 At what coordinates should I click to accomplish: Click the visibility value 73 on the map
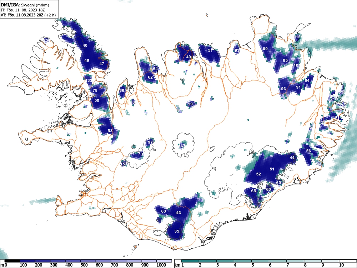(140, 154)
